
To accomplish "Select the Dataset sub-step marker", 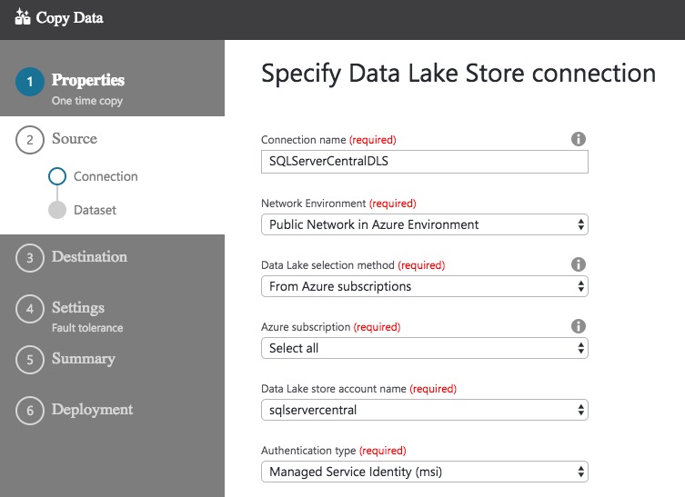I will (x=57, y=211).
